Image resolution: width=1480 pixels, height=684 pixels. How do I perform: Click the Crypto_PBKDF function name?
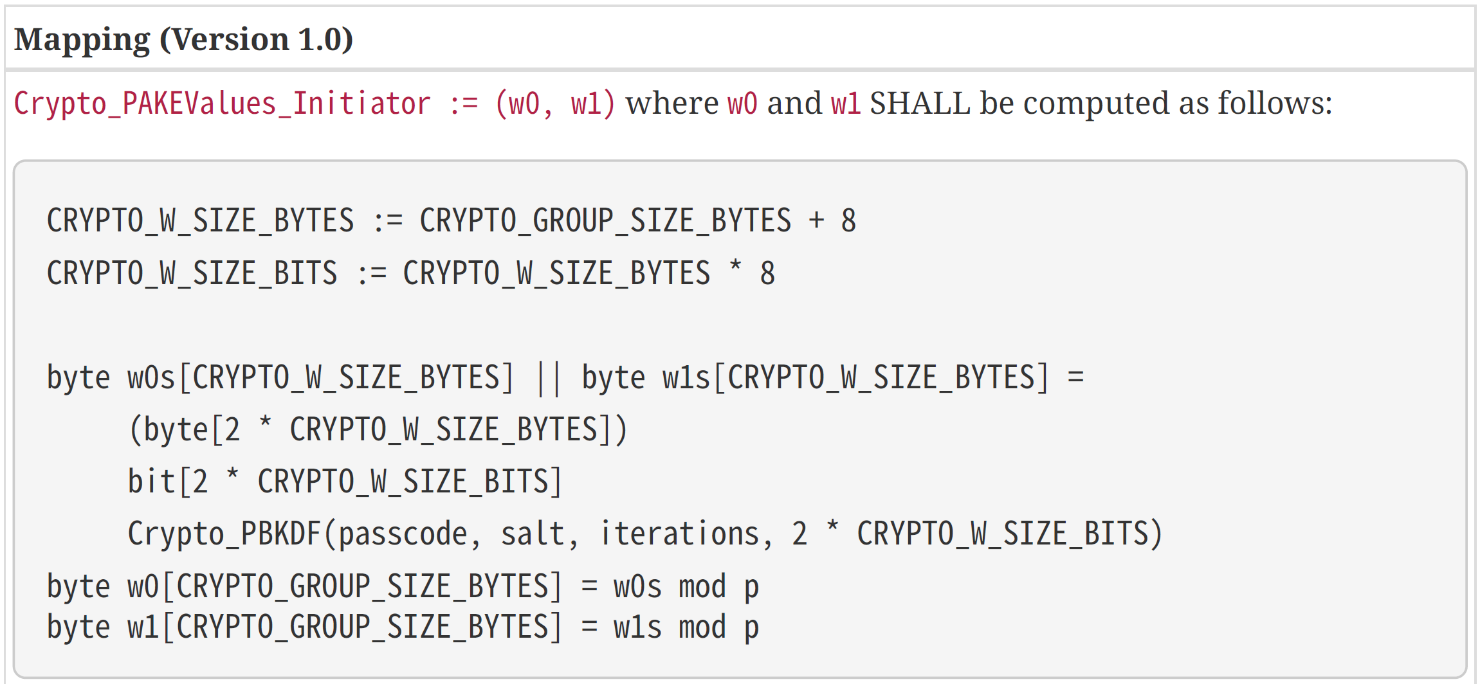click(x=224, y=534)
